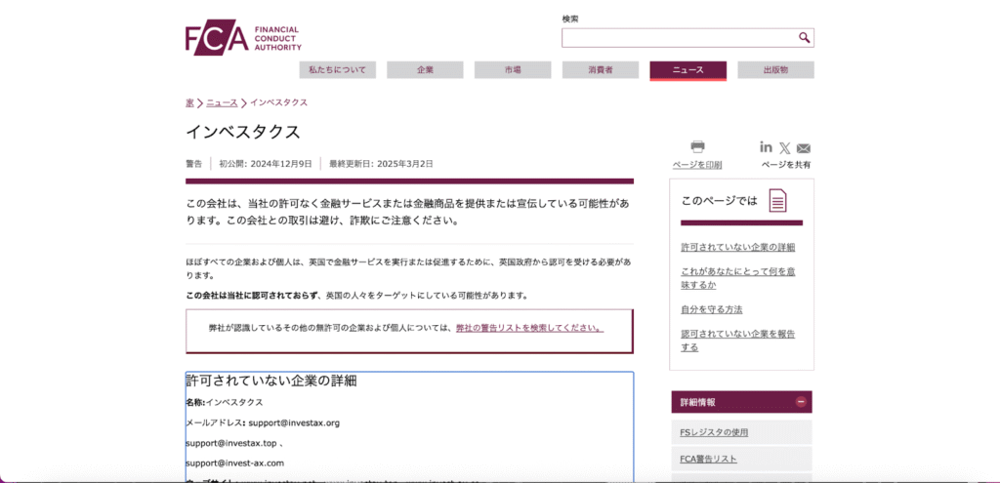Viewport: 1000px width, 483px height.
Task: Jump to 認可されていない企業を報告する link
Action: point(738,341)
